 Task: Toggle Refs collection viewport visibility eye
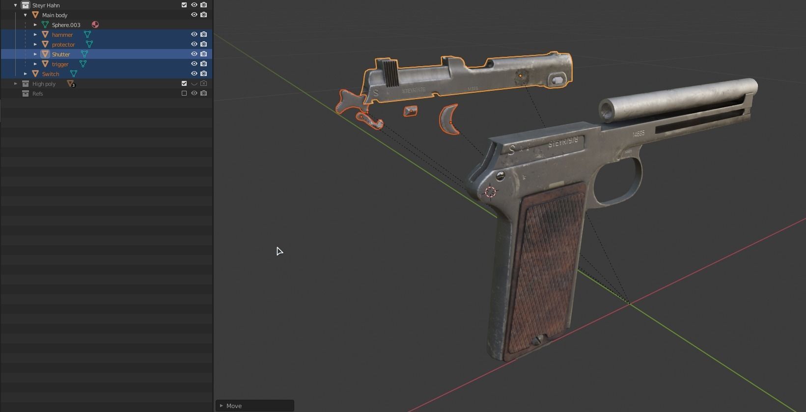(x=194, y=93)
